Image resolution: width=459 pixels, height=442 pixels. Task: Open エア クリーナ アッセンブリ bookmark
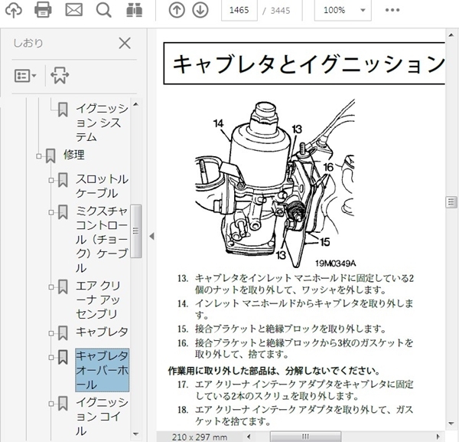[x=98, y=300]
